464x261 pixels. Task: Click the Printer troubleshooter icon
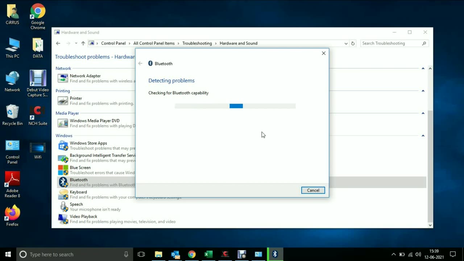(x=63, y=101)
